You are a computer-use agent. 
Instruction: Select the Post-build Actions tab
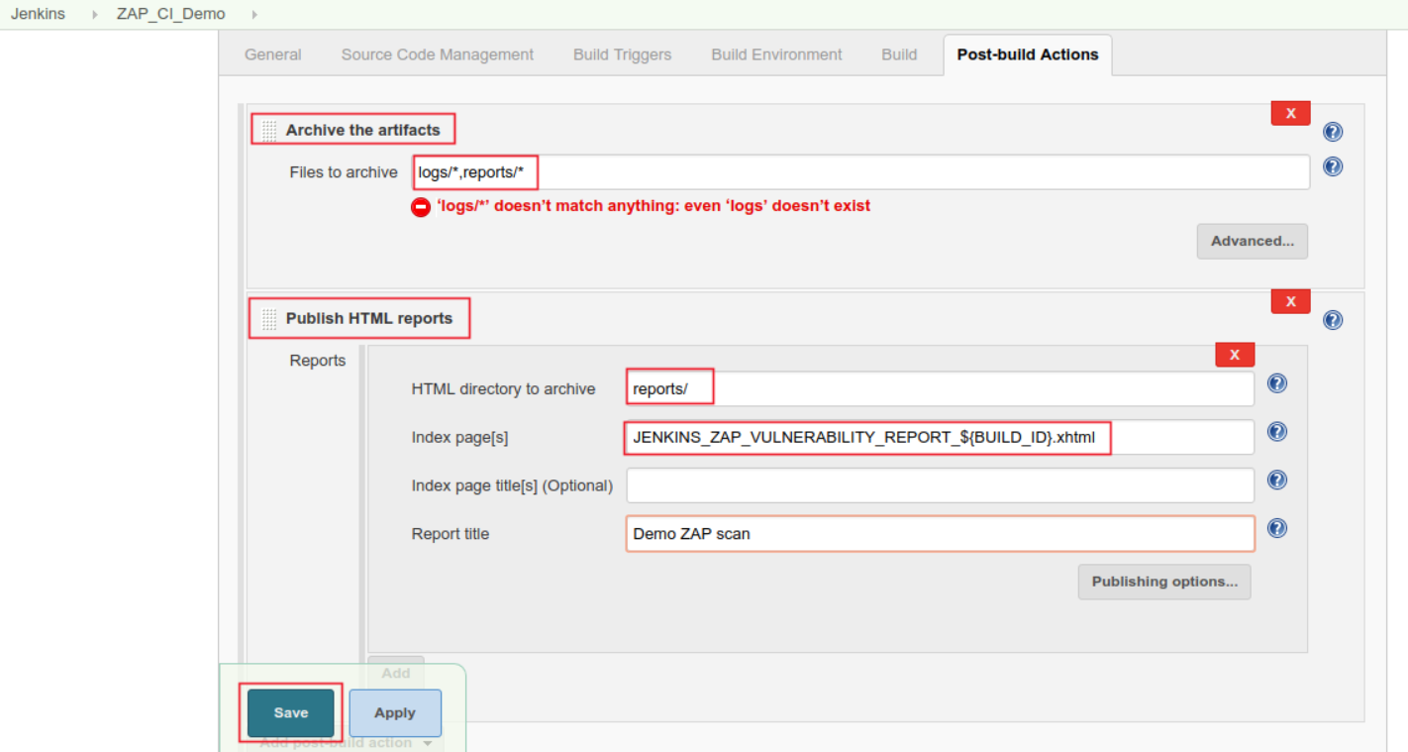click(1028, 54)
